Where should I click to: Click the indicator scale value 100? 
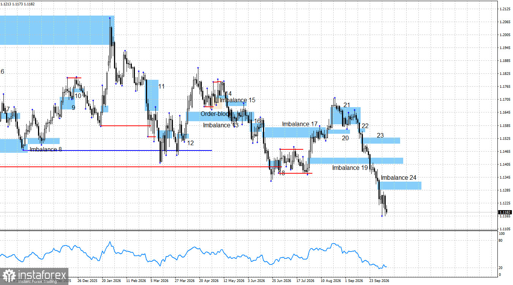[x=502, y=233]
